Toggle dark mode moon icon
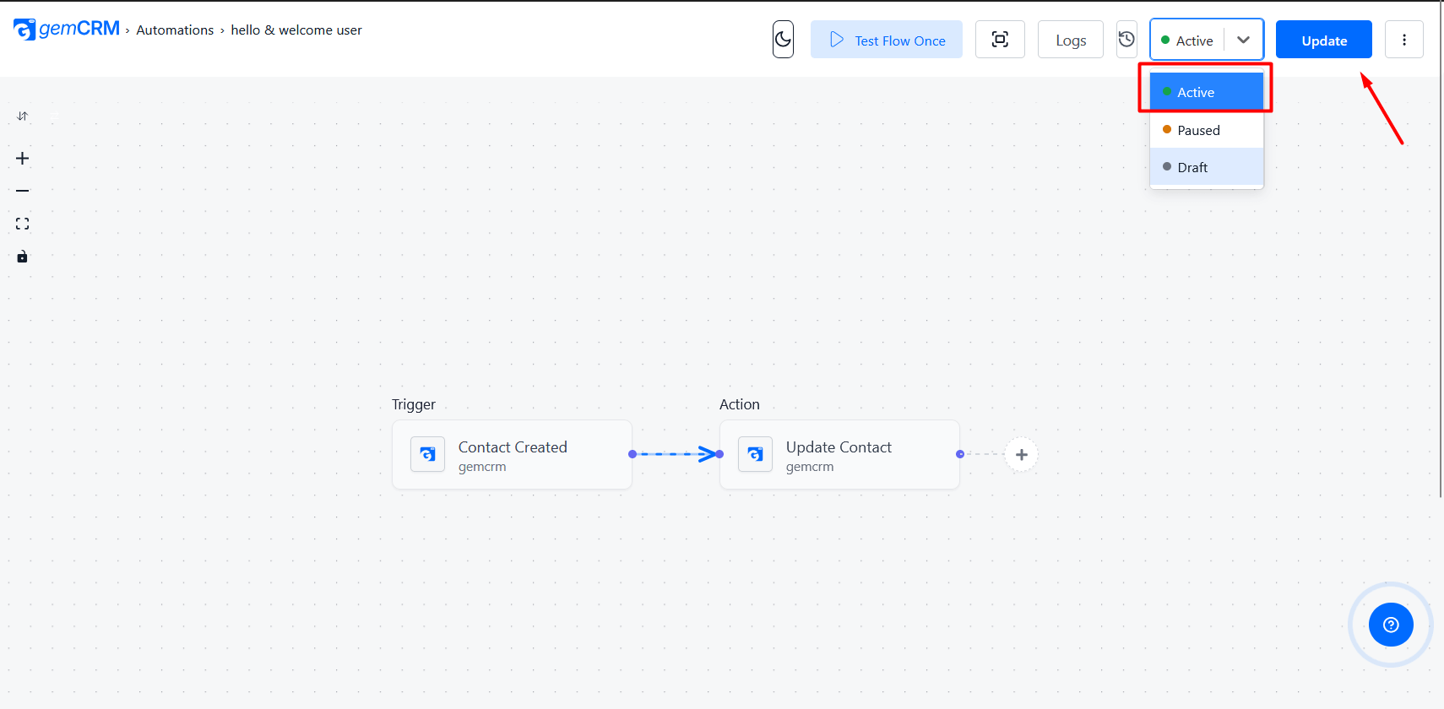The height and width of the screenshot is (709, 1444). (783, 40)
